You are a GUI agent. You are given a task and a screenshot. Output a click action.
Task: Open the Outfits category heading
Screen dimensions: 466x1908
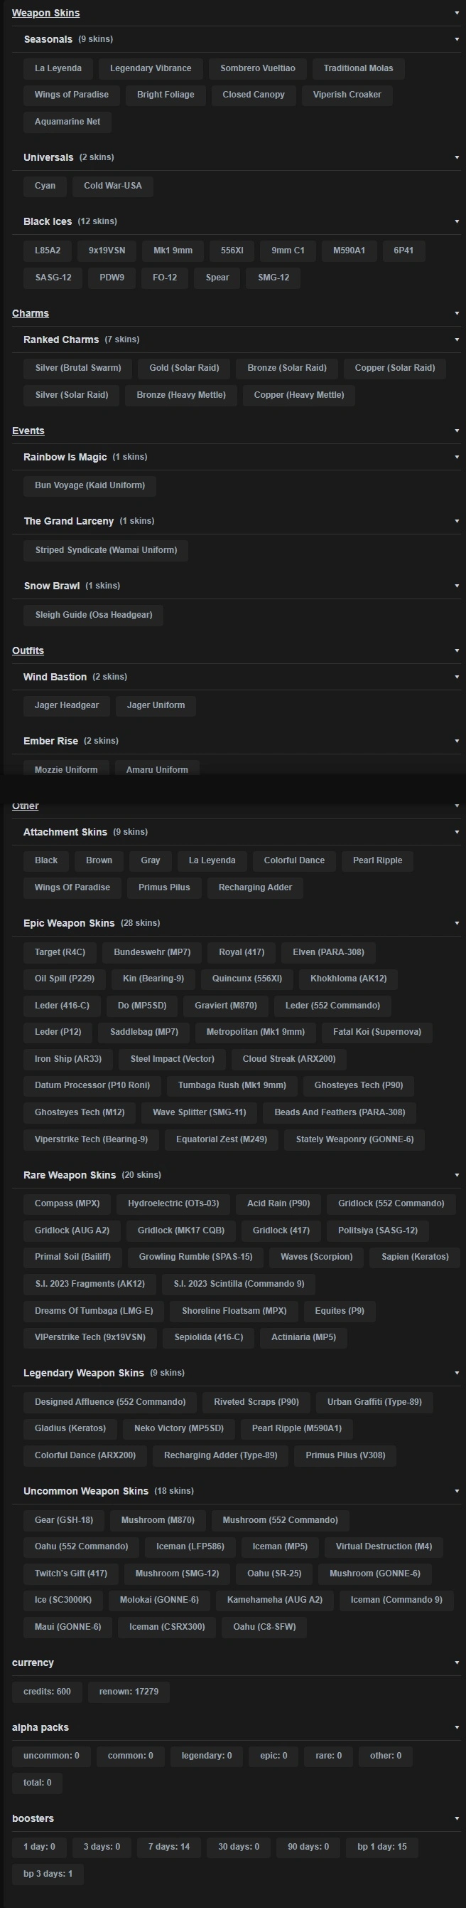(x=28, y=650)
